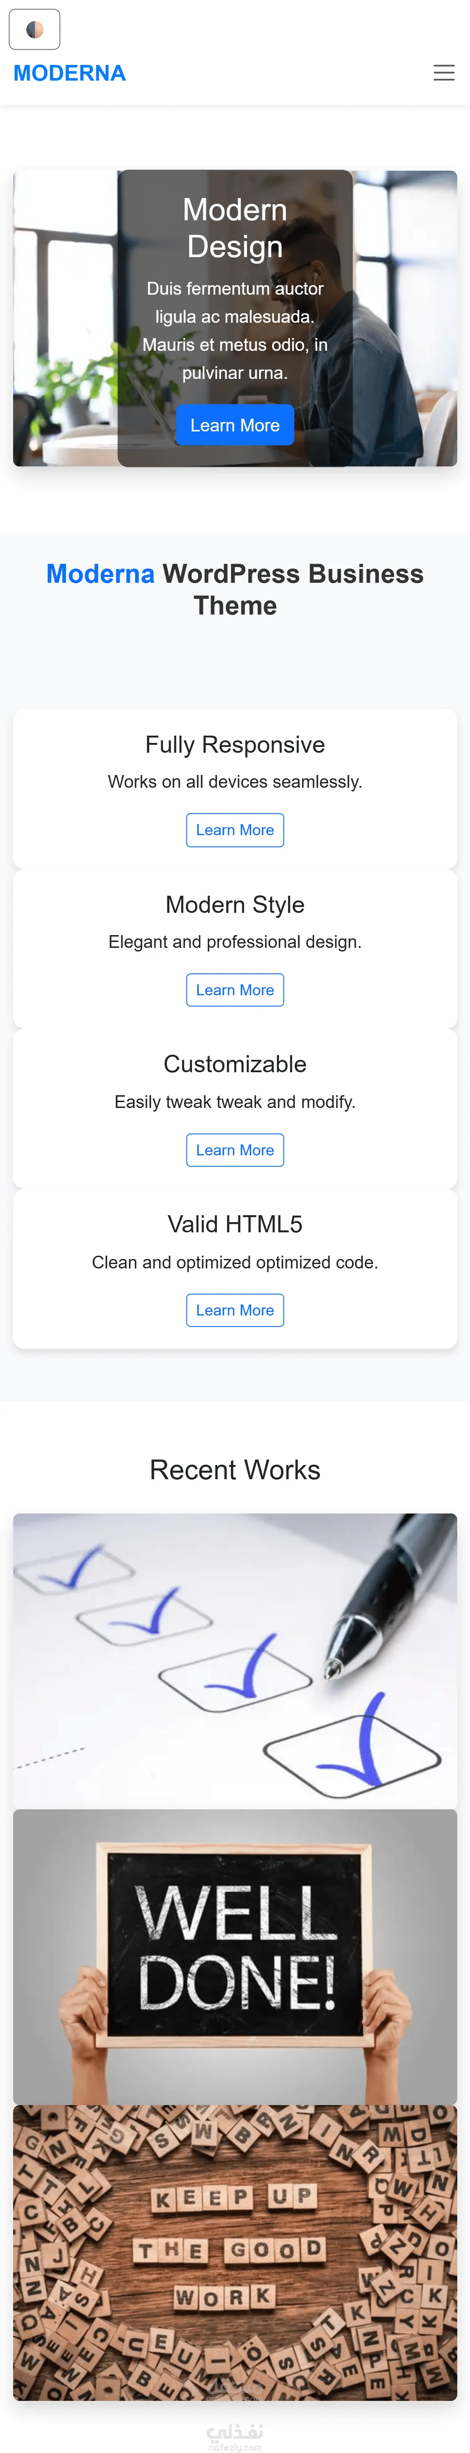Select the Fully Responsive card title
Image resolution: width=470 pixels, height=2453 pixels.
pos(235,745)
